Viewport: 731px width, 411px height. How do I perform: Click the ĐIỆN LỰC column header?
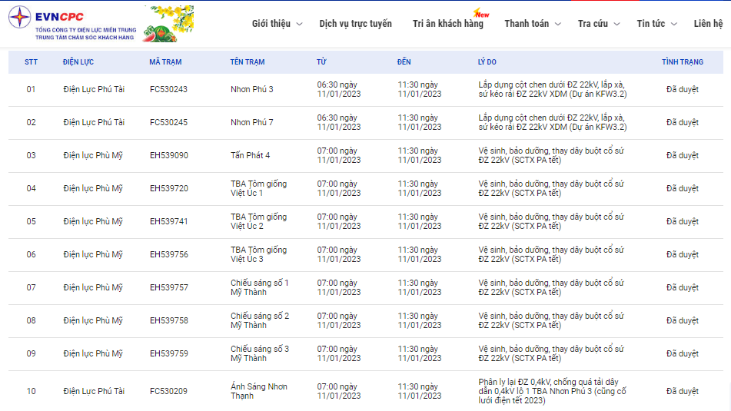pyautogui.click(x=78, y=62)
